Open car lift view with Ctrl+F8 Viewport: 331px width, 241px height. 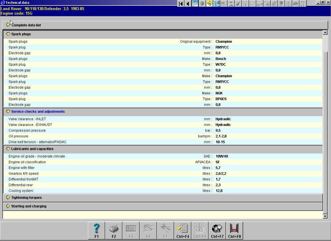(x=234, y=230)
